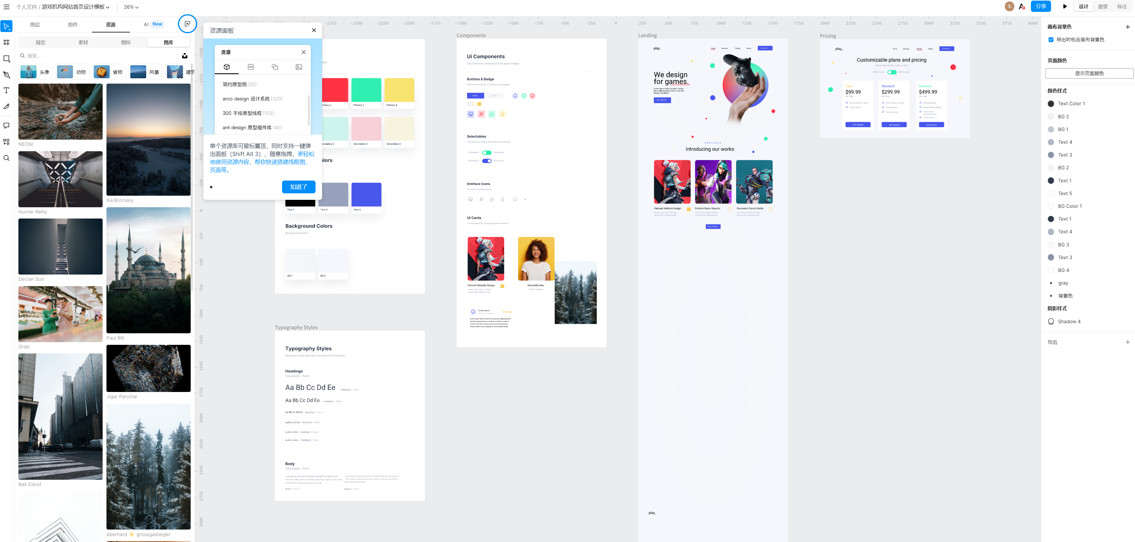Image resolution: width=1135 pixels, height=542 pixels.
Task: Click 知道了 confirmation button
Action: click(298, 187)
